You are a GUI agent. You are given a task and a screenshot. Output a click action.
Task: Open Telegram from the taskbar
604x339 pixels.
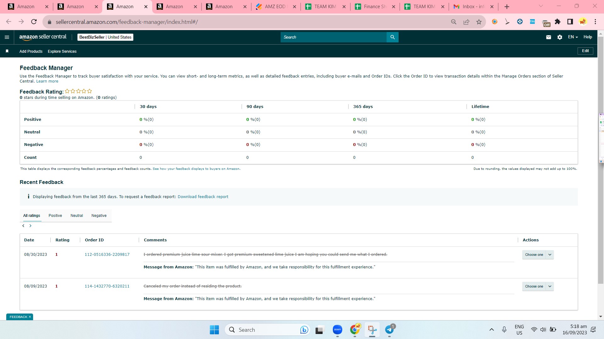point(389,330)
